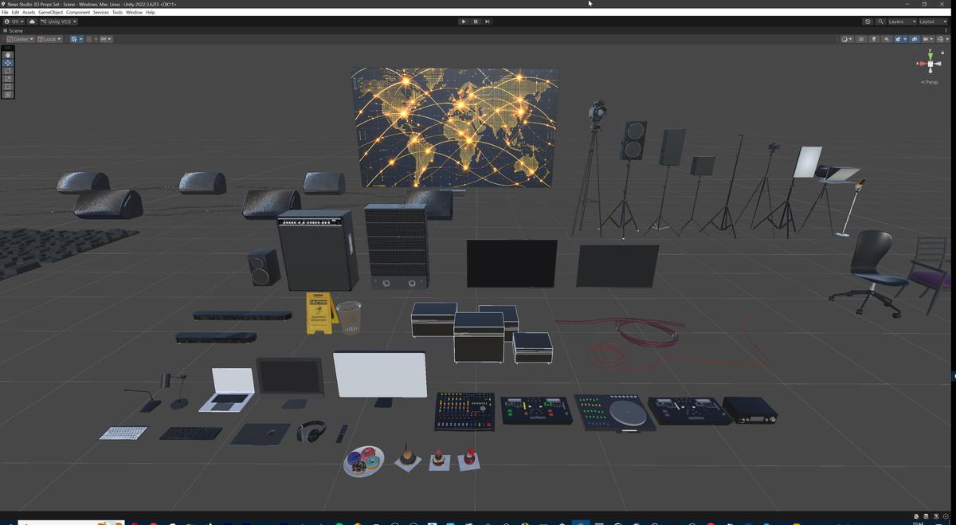
Task: Click the red X axis gizmo cone
Action: [921, 64]
